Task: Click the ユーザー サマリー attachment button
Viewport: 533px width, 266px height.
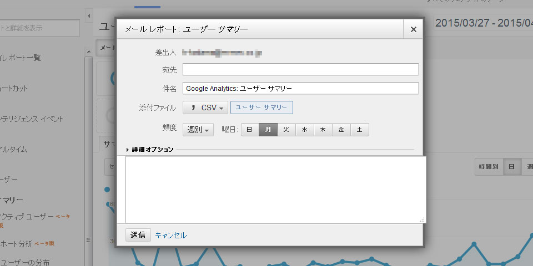Action: click(x=262, y=108)
